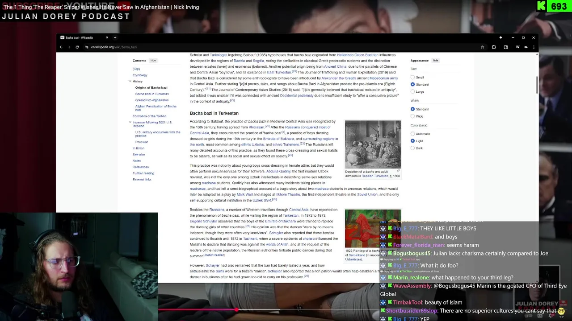This screenshot has height=321, width=572.
Task: Open Afghan Penalization of Bacha bazi entry
Action: 156,108
